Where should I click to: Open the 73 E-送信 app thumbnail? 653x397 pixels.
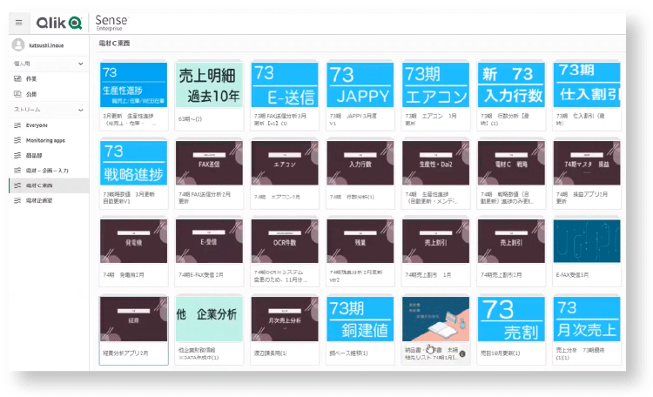[285, 84]
